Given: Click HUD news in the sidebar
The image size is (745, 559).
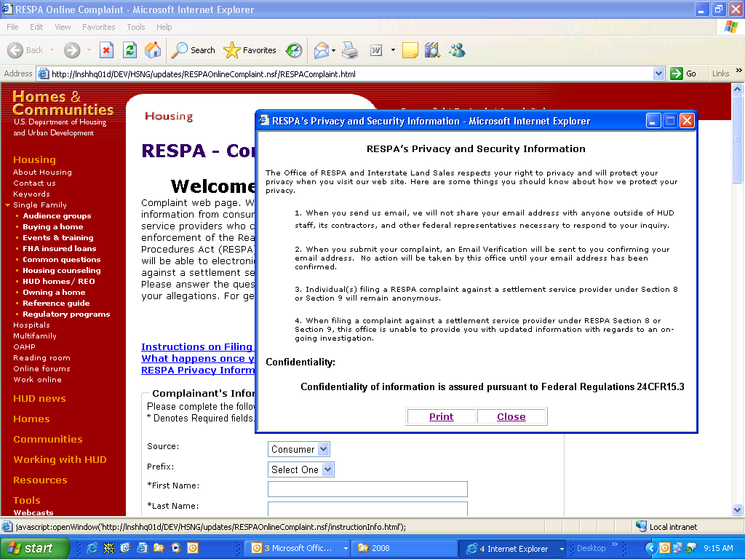Looking at the screenshot, I should point(39,398).
